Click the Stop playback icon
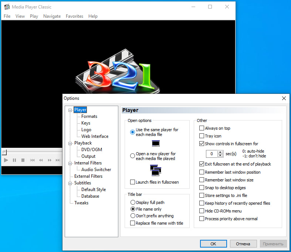The height and width of the screenshot is (252, 291). pos(23,160)
